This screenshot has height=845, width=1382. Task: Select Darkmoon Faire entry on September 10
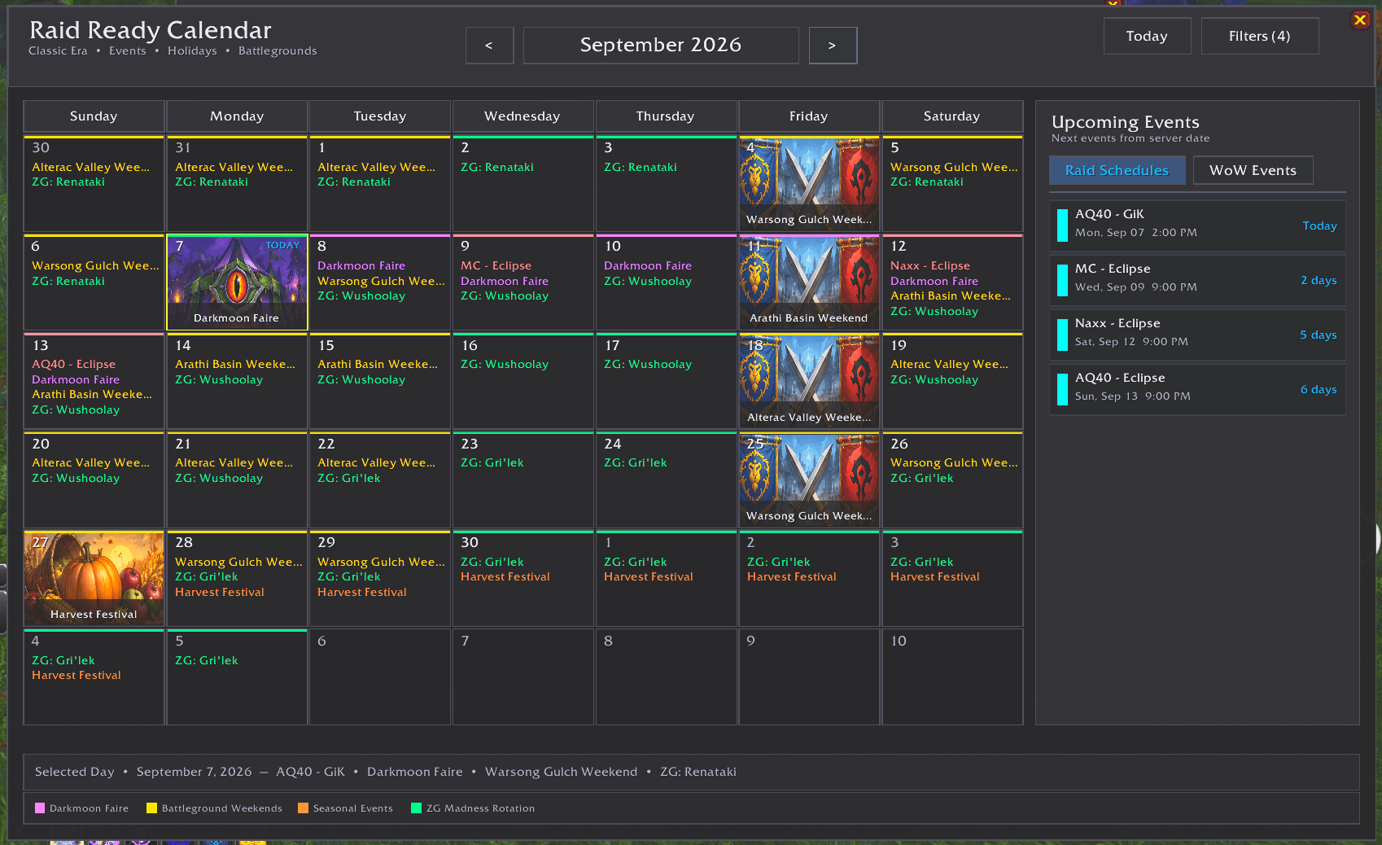[x=648, y=266]
